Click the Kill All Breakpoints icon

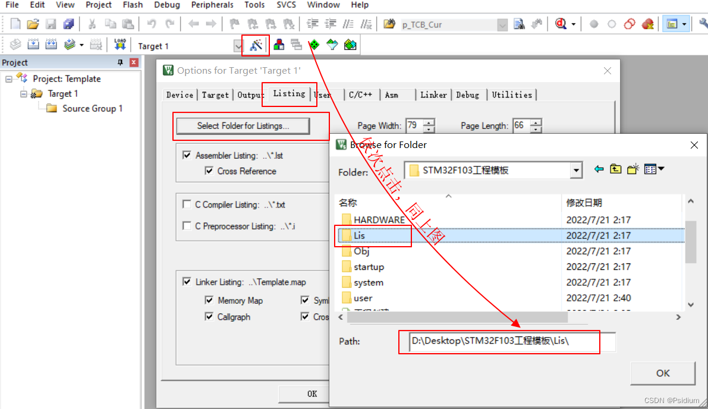(647, 24)
